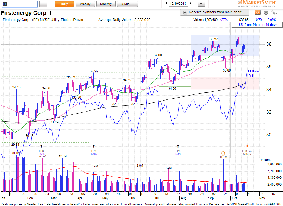Screen dimensions: 283x206
Task: Click the 38.37 high price label
Action: coord(214,39)
